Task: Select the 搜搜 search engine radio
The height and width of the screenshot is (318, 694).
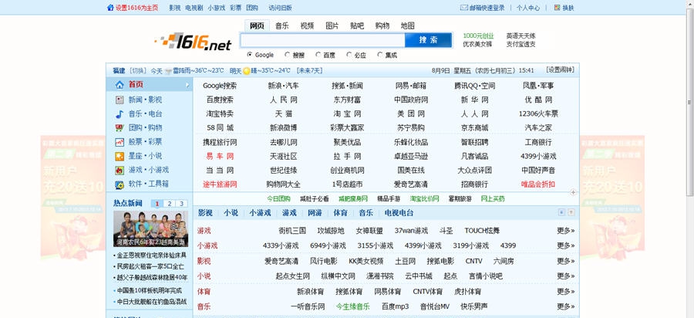Action: coord(288,55)
